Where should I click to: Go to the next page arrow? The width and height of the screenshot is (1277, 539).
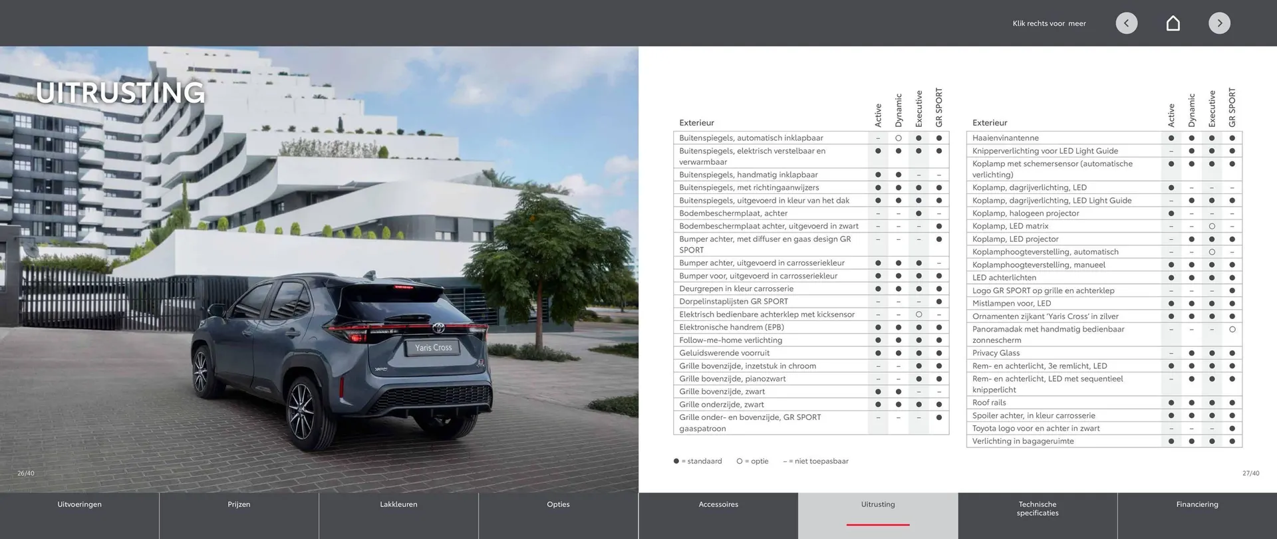point(1219,23)
